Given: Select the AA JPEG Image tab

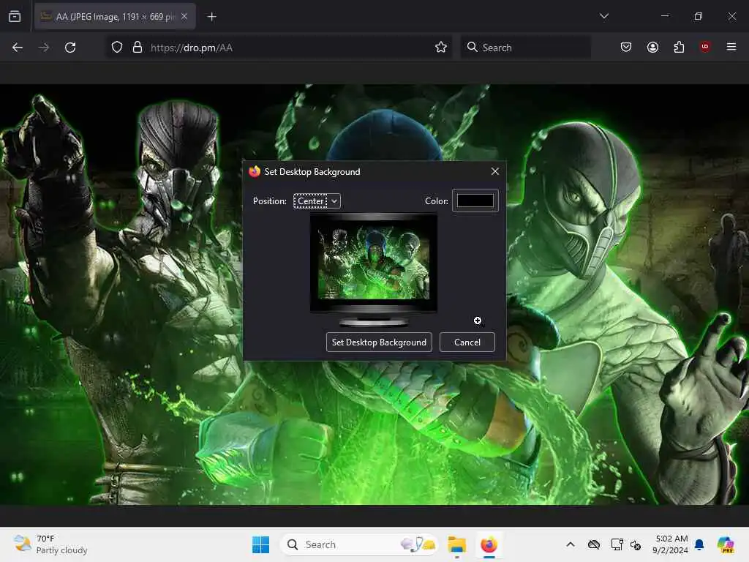Looking at the screenshot, I should coord(115,17).
